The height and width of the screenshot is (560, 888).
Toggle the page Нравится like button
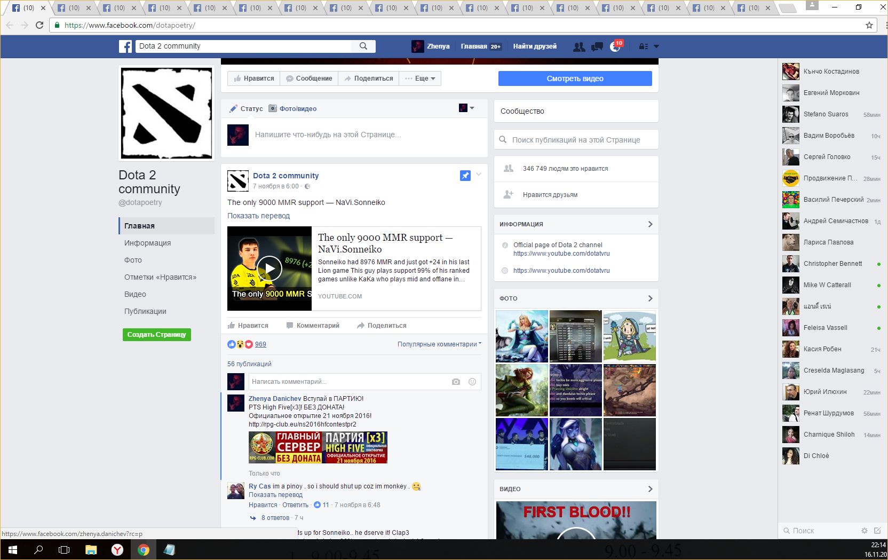(x=254, y=78)
